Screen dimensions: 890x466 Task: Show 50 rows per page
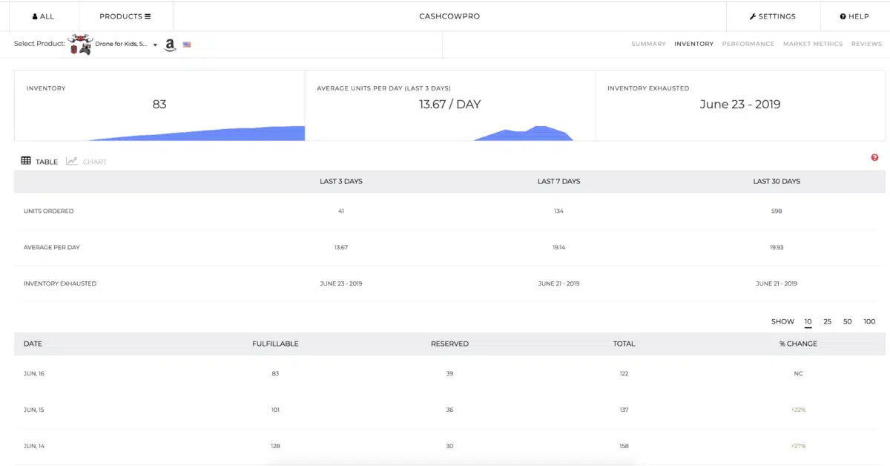[x=847, y=321]
